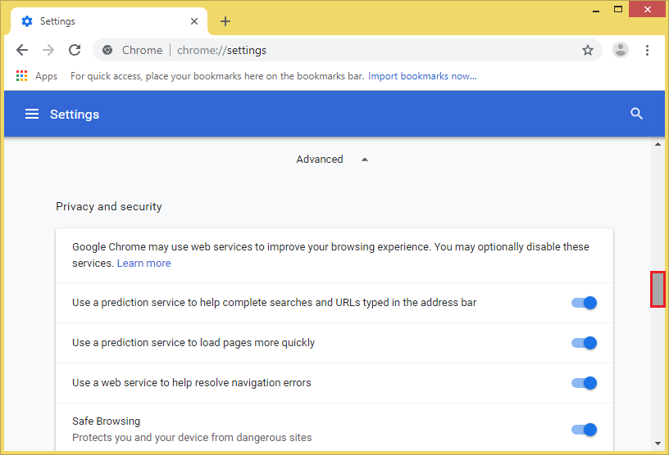Minimize the Chrome window
669x455 pixels.
596,10
